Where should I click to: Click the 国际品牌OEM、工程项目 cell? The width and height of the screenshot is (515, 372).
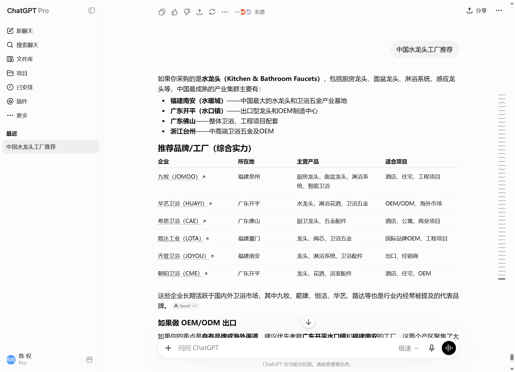point(416,239)
